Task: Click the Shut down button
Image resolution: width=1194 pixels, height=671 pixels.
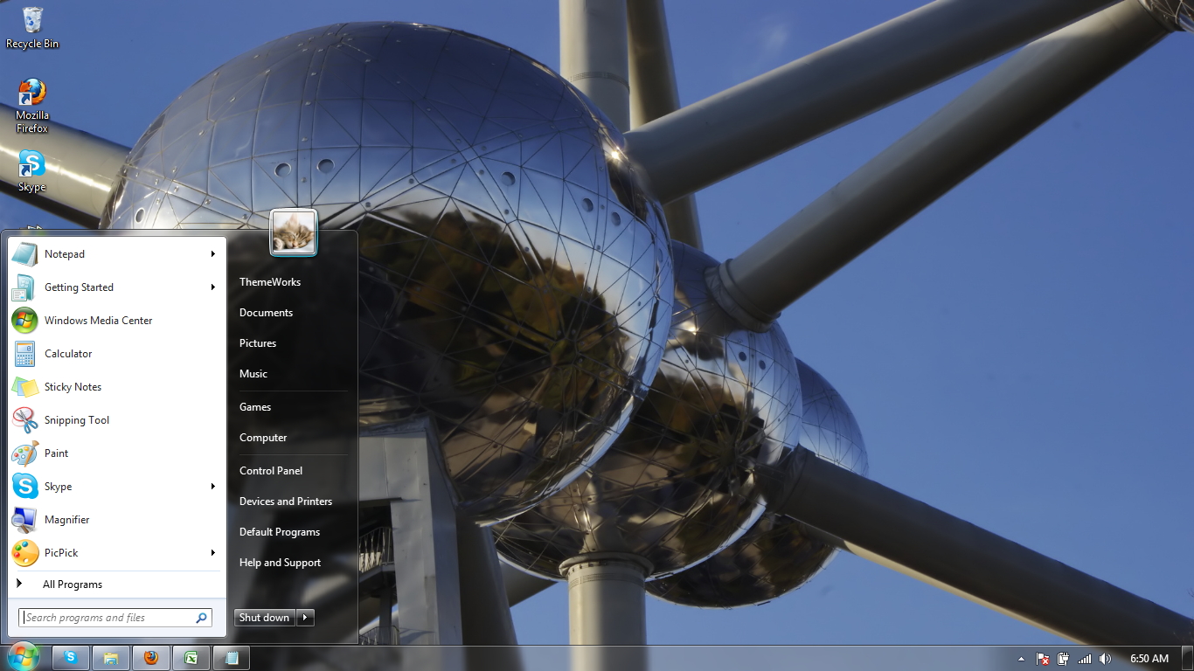Action: point(264,618)
